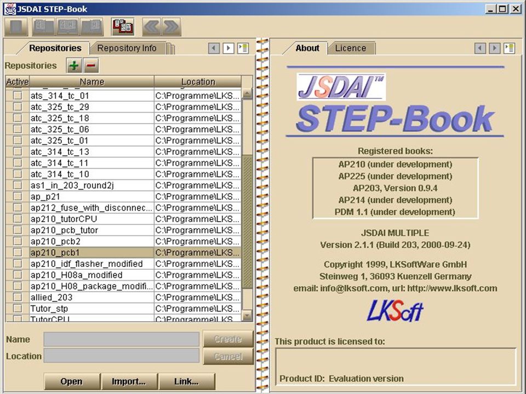Select the atc_314_tc_10 row
526x394 pixels.
pos(123,174)
